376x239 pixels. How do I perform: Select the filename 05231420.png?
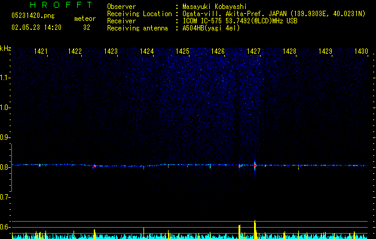pyautogui.click(x=33, y=16)
